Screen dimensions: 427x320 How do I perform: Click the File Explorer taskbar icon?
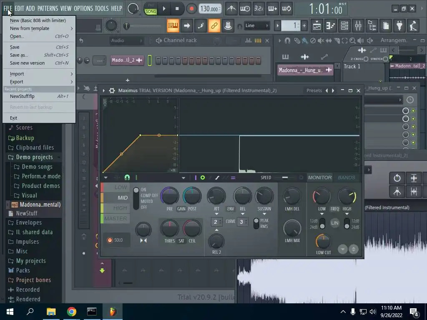[x=51, y=312]
